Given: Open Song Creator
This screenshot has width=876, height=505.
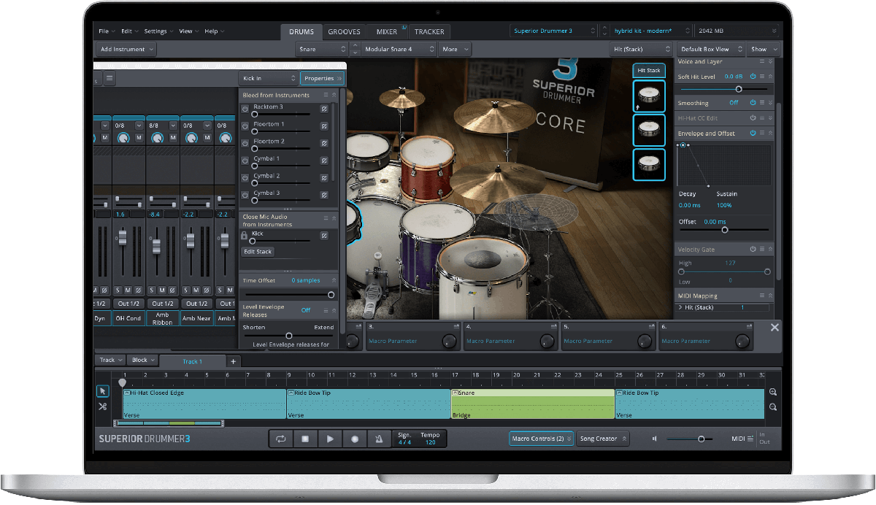Looking at the screenshot, I should tap(602, 439).
